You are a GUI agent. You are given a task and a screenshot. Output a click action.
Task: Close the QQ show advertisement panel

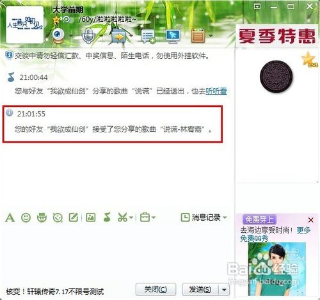tap(311, 220)
